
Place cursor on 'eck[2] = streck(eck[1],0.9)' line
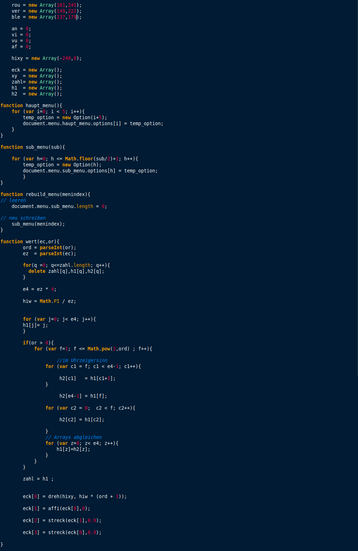[x=62, y=520]
